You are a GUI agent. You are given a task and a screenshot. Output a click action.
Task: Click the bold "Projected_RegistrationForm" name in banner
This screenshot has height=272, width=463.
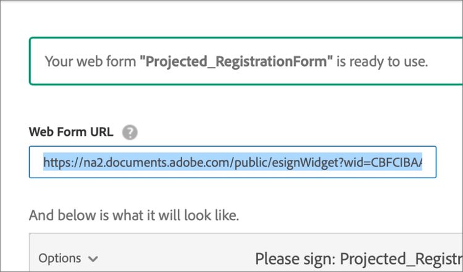[236, 62]
